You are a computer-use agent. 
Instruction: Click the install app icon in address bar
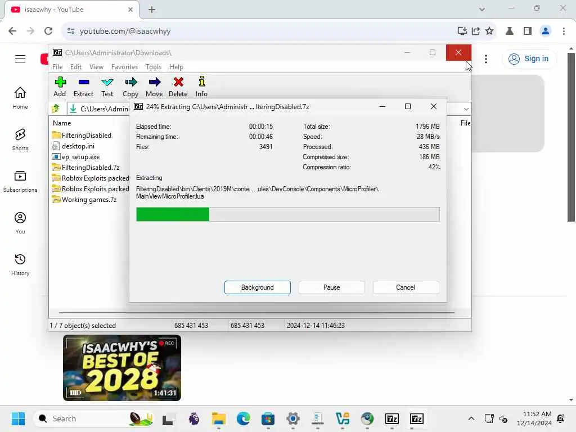click(x=462, y=31)
